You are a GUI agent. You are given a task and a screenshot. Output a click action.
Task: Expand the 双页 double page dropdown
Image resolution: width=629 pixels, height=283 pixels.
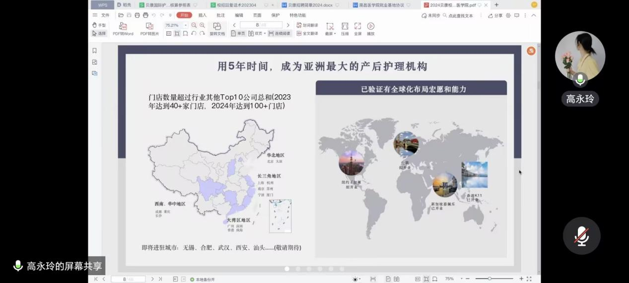coord(265,34)
